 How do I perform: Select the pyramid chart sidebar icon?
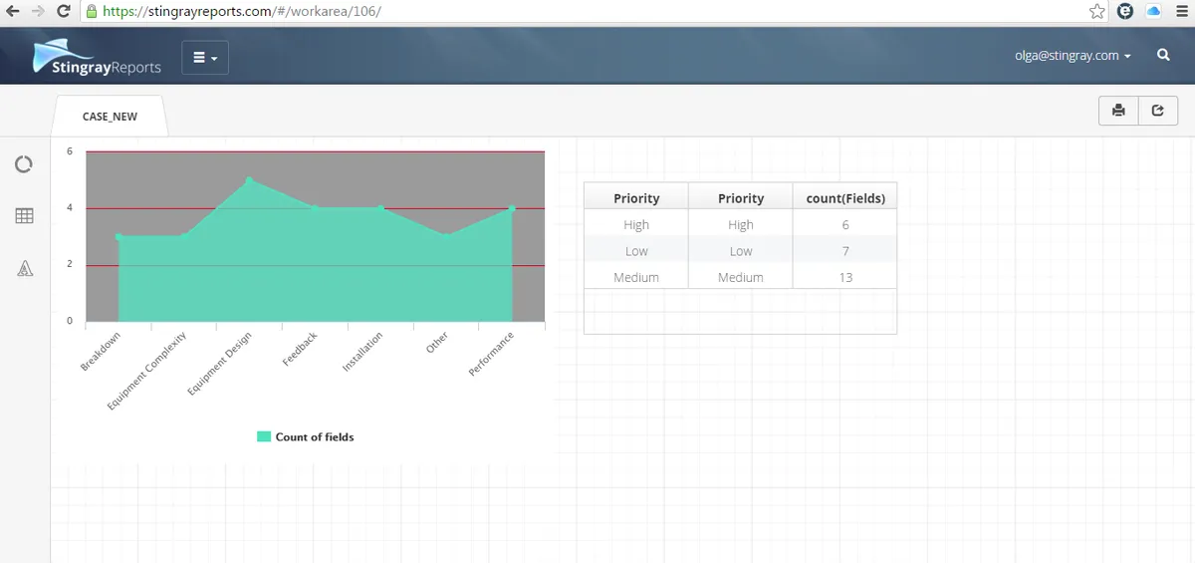pos(25,268)
